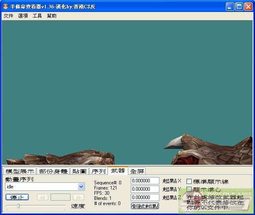Click the frame number field between step buttons

pos(61,197)
